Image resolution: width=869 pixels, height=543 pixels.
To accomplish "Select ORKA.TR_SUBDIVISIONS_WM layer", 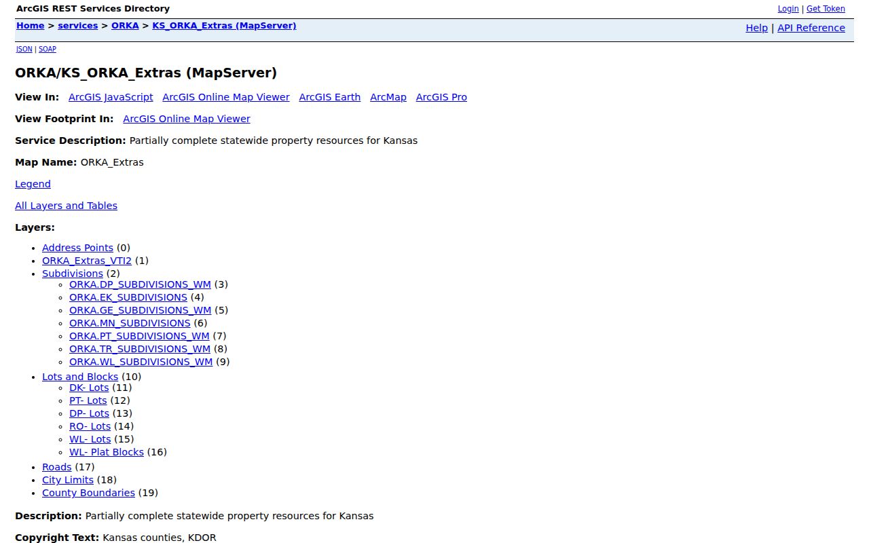I will [x=140, y=349].
